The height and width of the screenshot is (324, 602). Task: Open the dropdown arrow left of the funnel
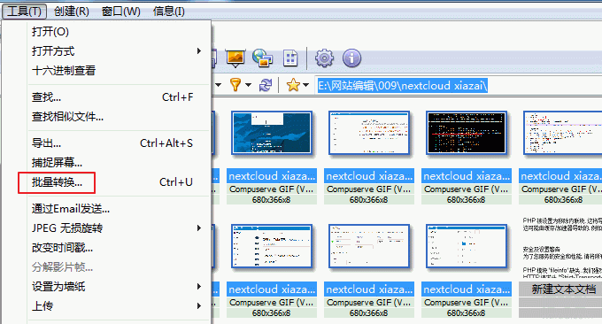click(218, 85)
